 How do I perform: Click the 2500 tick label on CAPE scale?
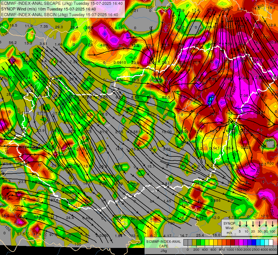(256, 250)
